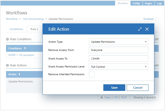Click the Rule Conditions info icon

click(7, 39)
